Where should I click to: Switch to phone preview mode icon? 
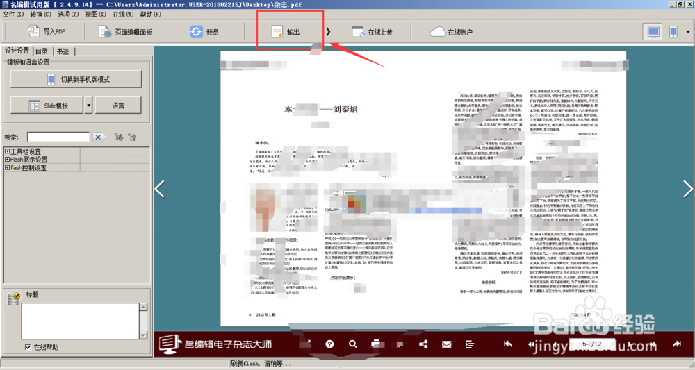(x=673, y=32)
